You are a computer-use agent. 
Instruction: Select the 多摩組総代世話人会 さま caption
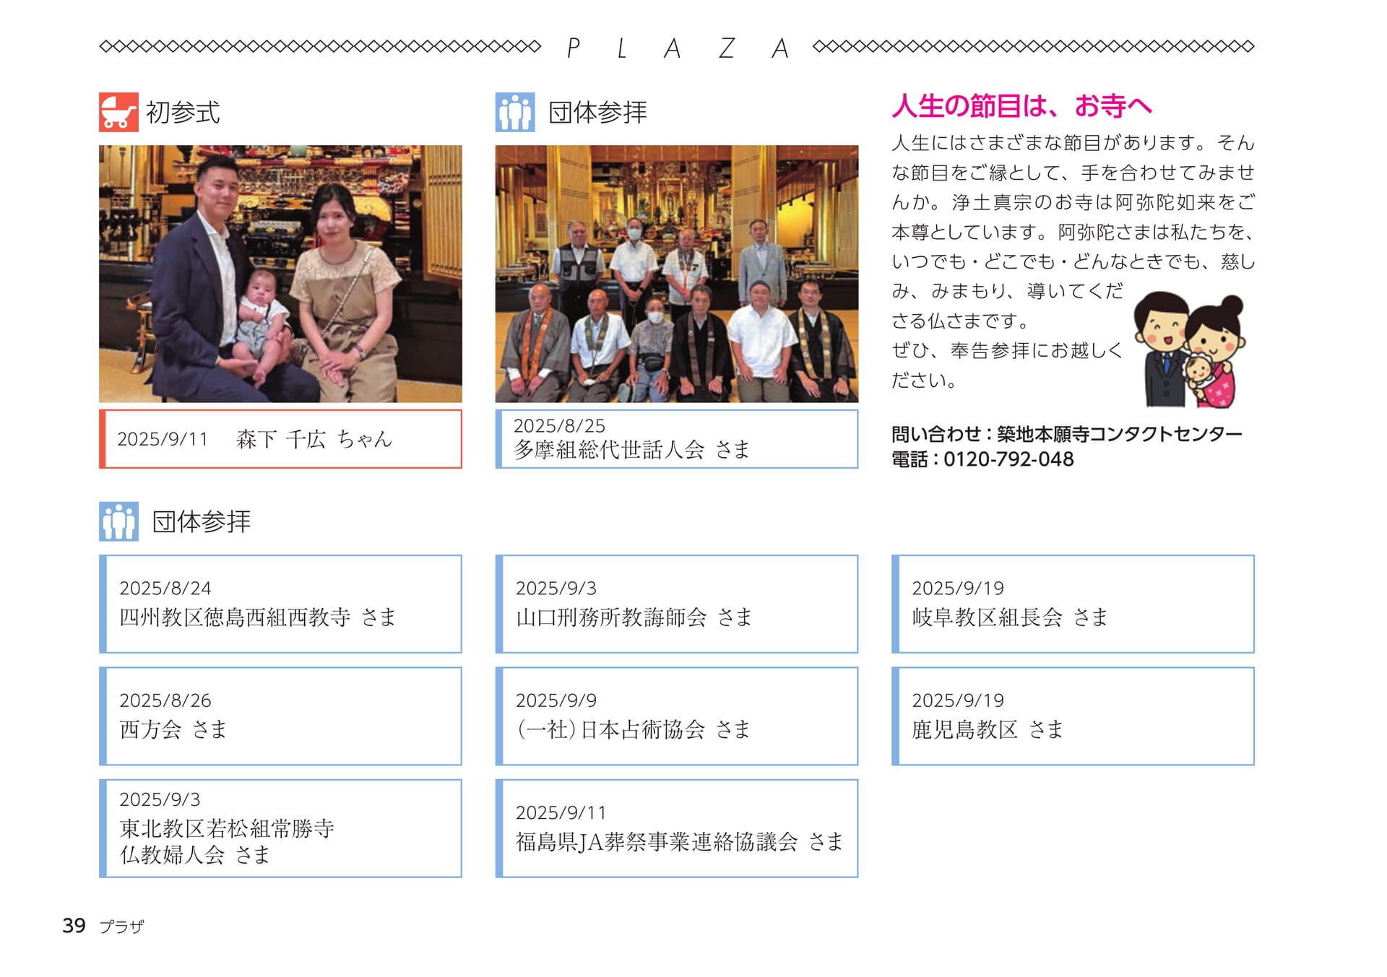677,439
